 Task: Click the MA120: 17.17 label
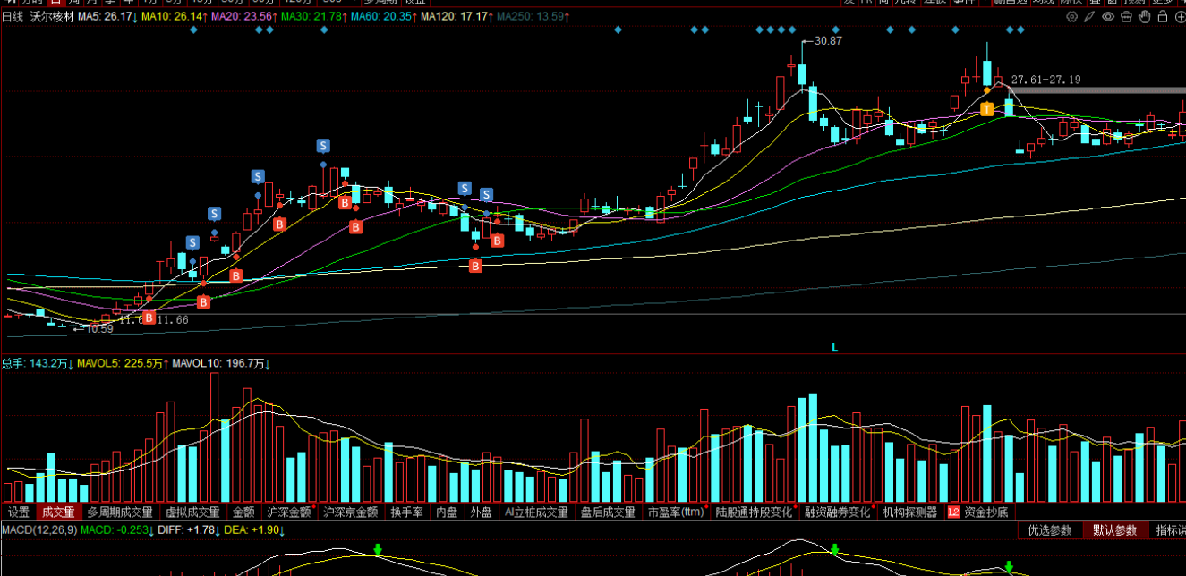tap(456, 17)
